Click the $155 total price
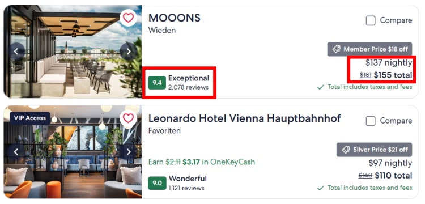425x204 pixels. (x=393, y=75)
